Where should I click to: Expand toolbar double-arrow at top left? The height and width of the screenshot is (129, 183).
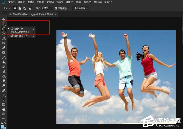point(2,13)
